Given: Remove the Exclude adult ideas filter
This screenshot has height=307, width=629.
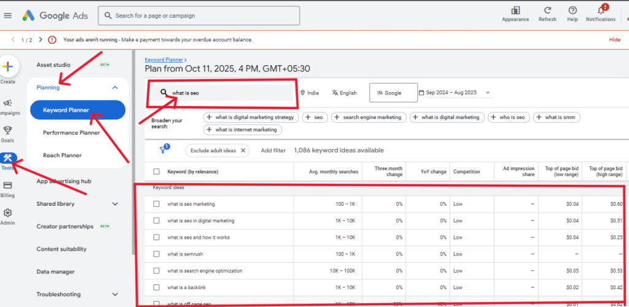Looking at the screenshot, I should [243, 150].
